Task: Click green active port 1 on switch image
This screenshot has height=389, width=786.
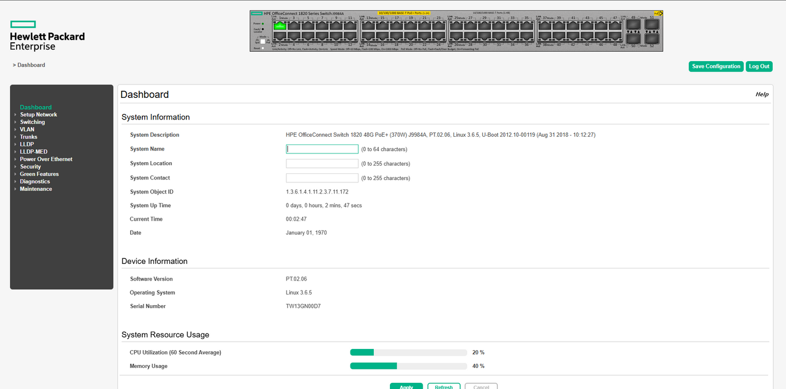Action: point(280,26)
